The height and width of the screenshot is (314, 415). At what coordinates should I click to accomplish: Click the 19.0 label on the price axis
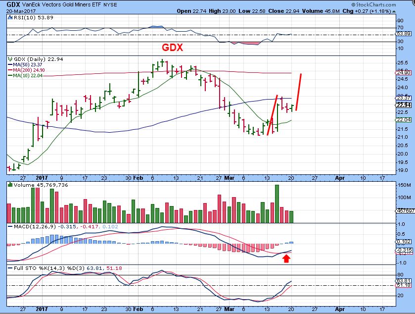[x=402, y=170]
